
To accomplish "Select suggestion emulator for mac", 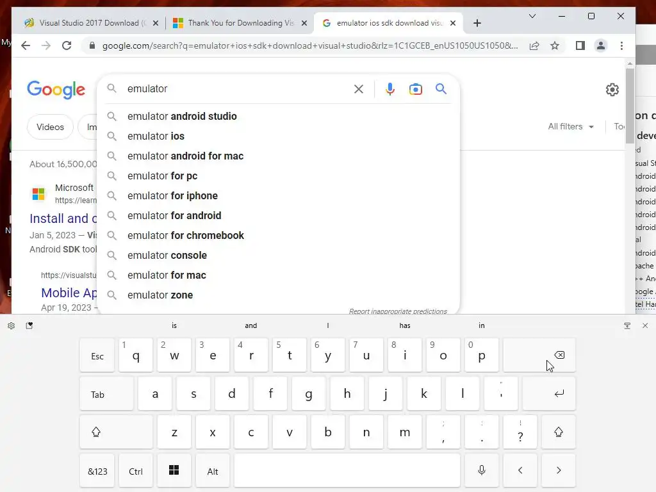I will click(x=278, y=275).
